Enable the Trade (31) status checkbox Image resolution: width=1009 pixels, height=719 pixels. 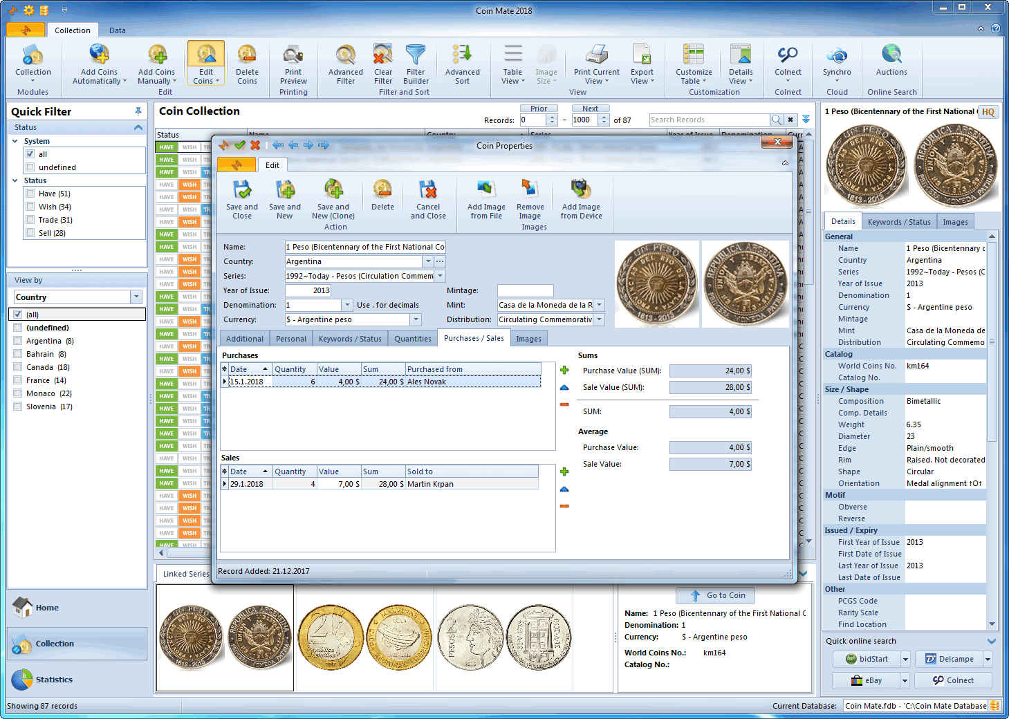[x=30, y=220]
